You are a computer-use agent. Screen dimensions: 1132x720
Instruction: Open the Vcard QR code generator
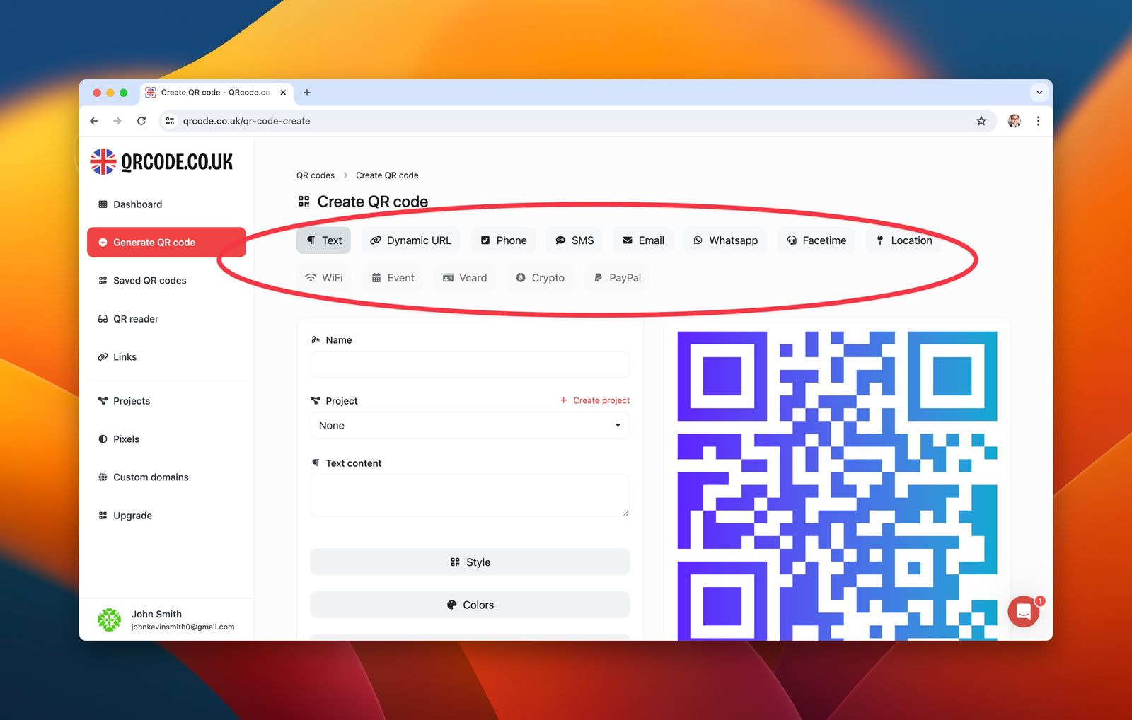click(x=464, y=277)
